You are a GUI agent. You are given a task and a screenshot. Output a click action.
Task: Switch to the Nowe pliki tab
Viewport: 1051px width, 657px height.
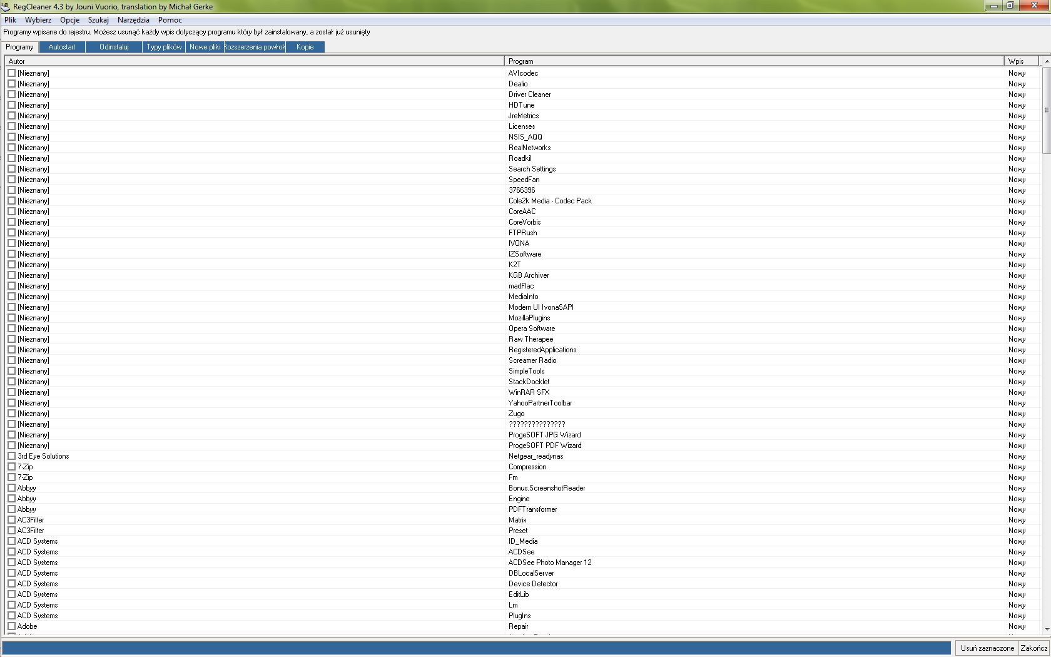point(205,47)
